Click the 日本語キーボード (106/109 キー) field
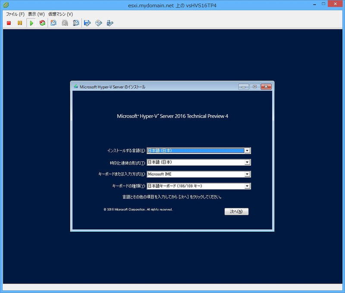Viewport: 345px width, 293px height. click(x=198, y=186)
